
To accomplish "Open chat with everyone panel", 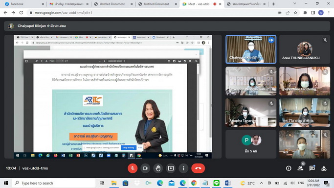I will 312,168.
